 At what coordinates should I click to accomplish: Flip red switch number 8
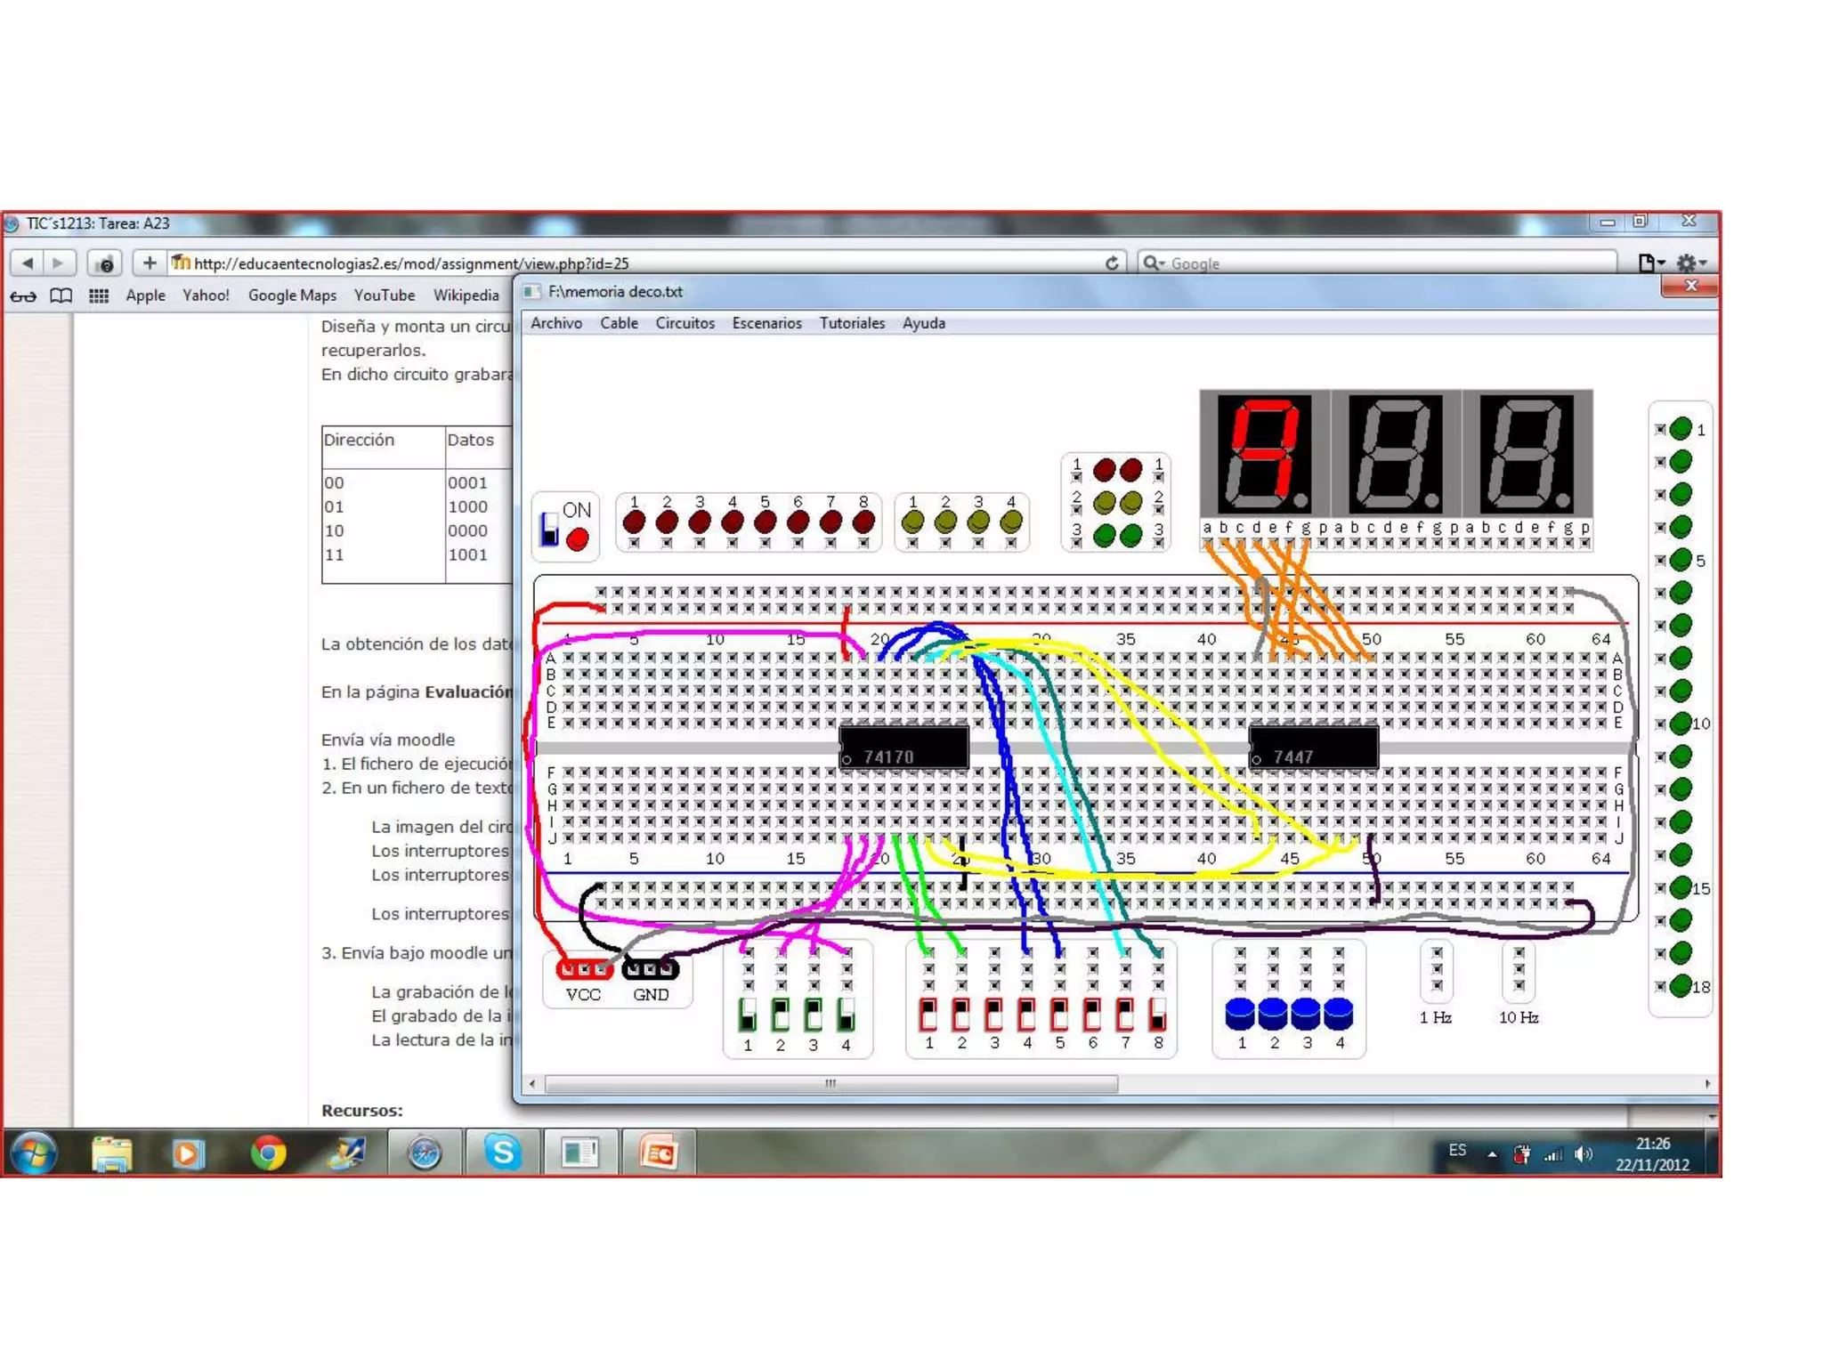click(1158, 1015)
